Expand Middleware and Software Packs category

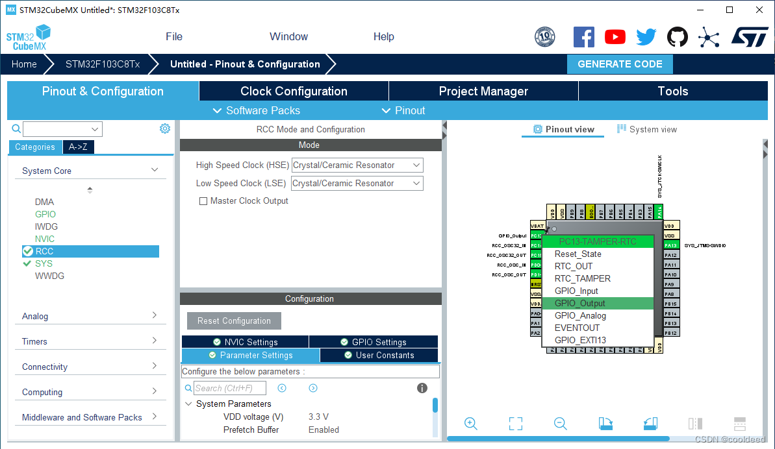[x=155, y=416]
